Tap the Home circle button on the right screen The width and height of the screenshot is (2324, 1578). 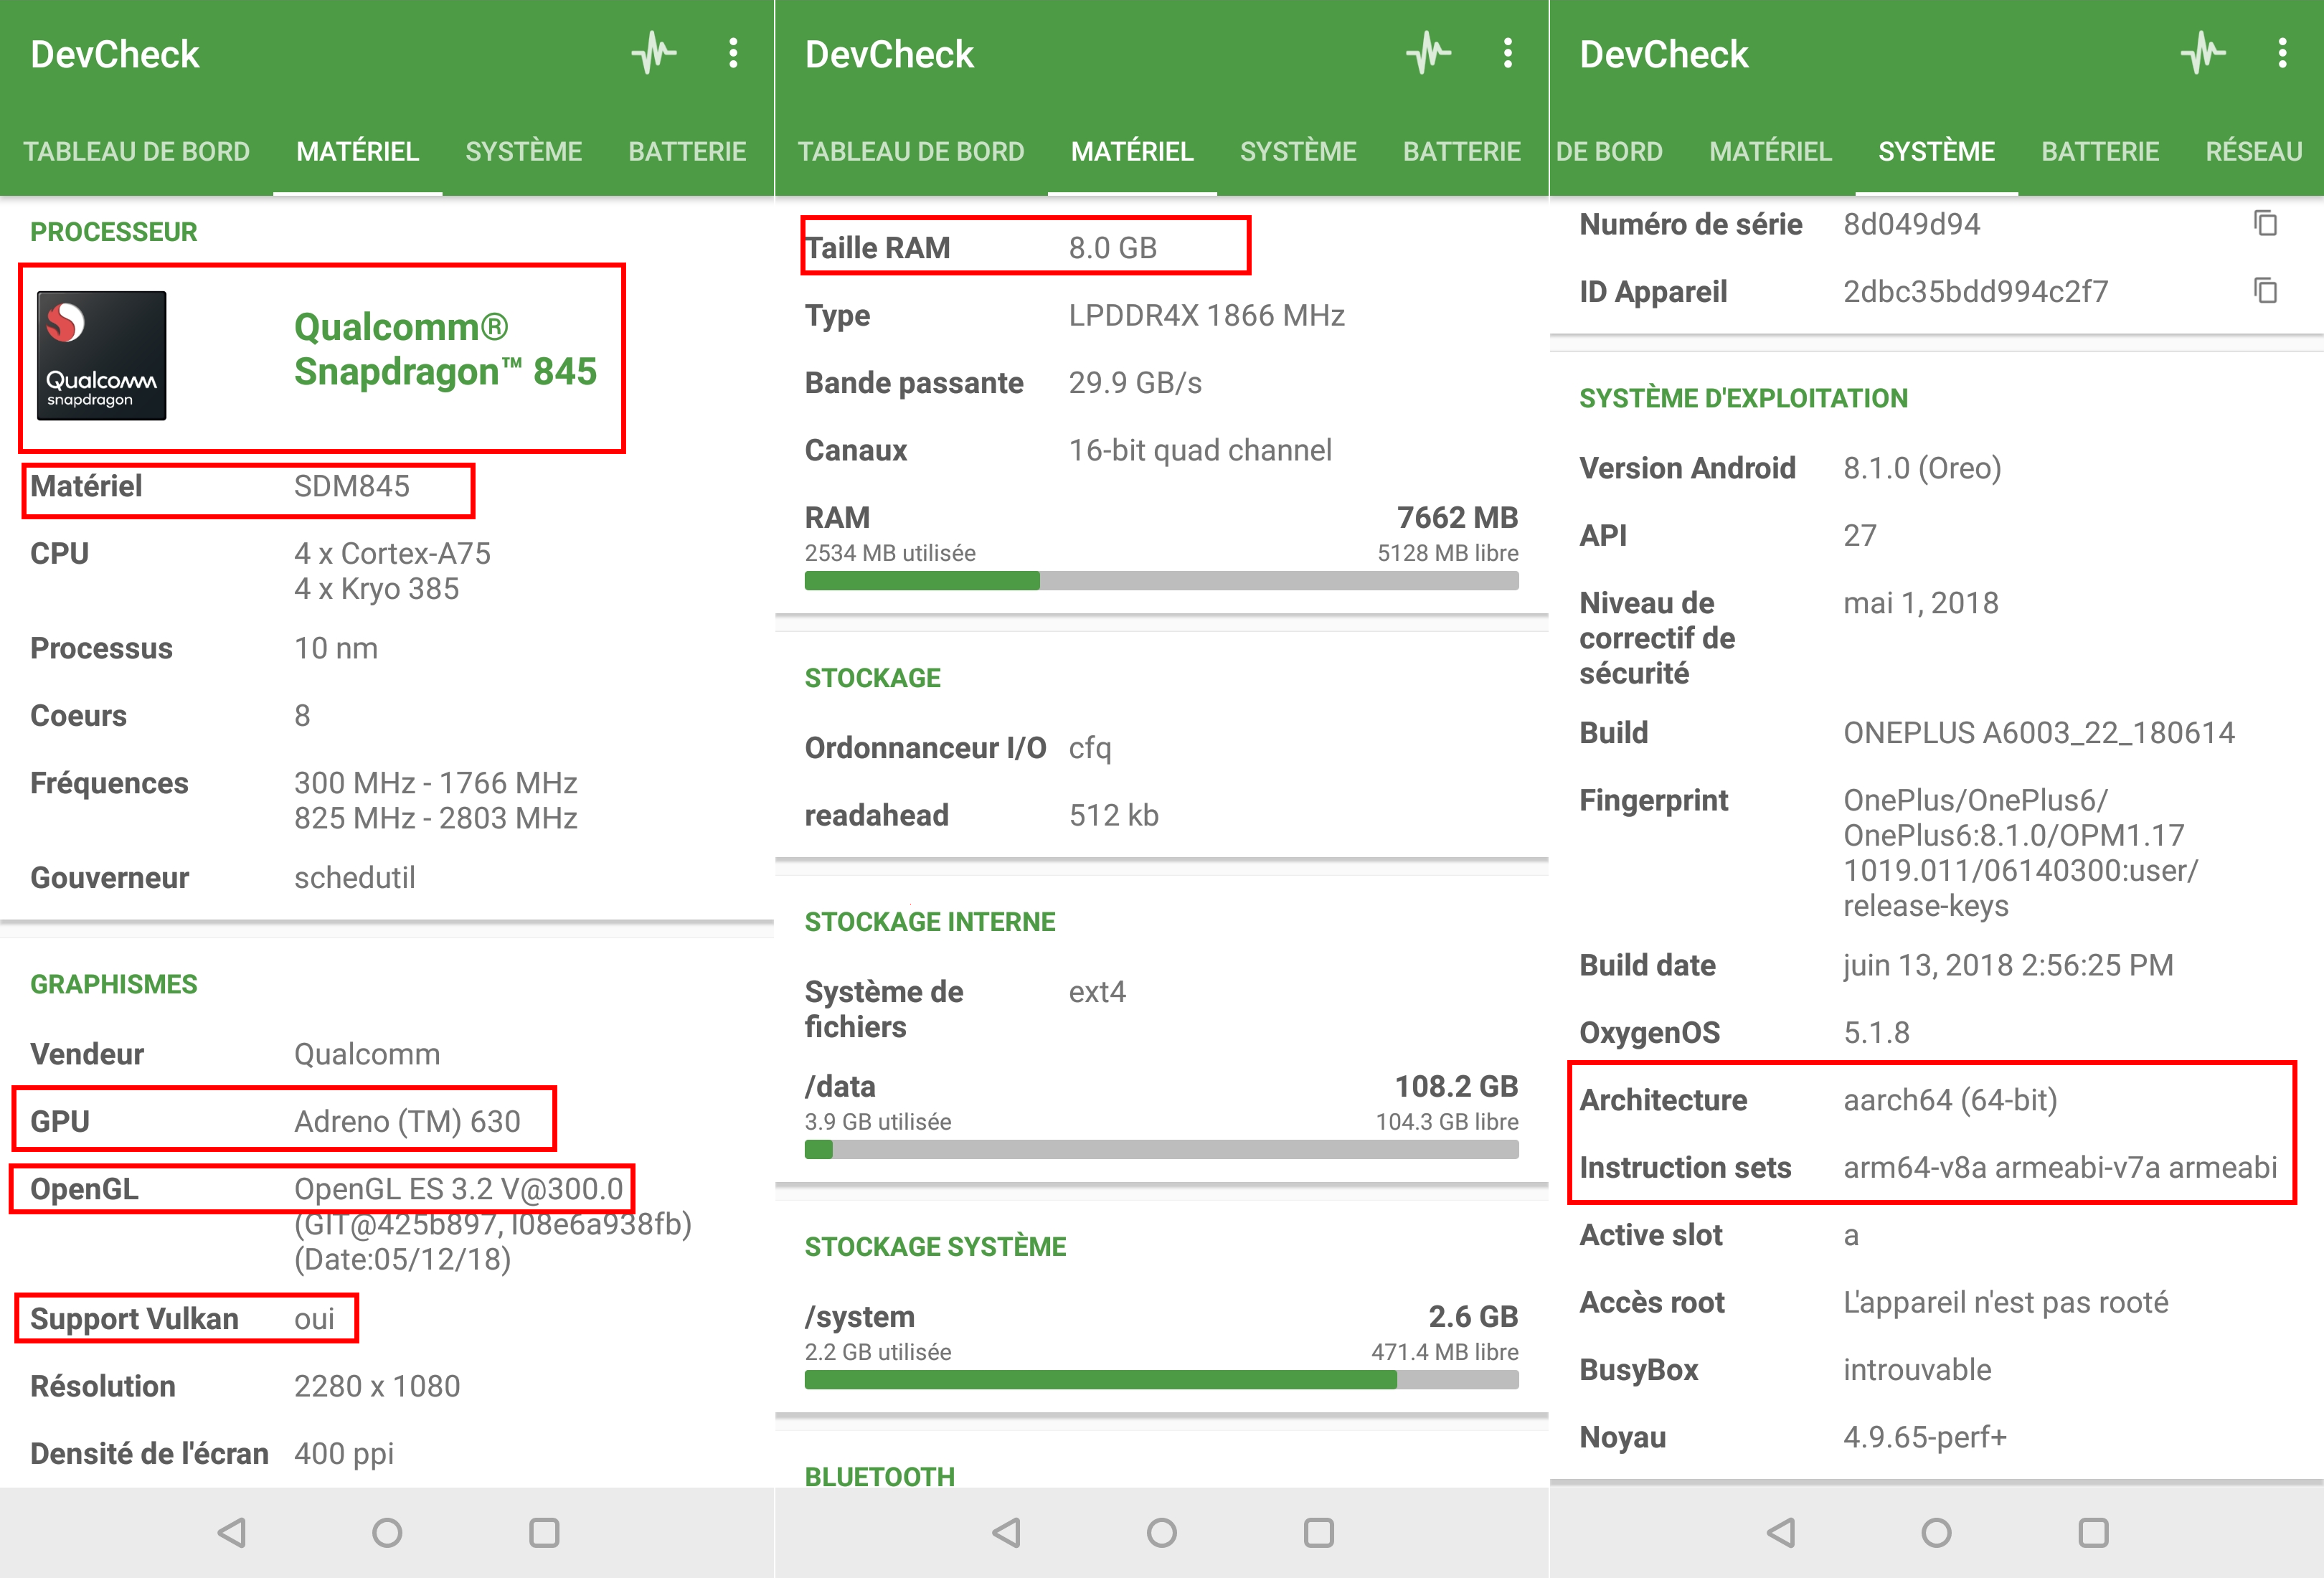point(1936,1532)
